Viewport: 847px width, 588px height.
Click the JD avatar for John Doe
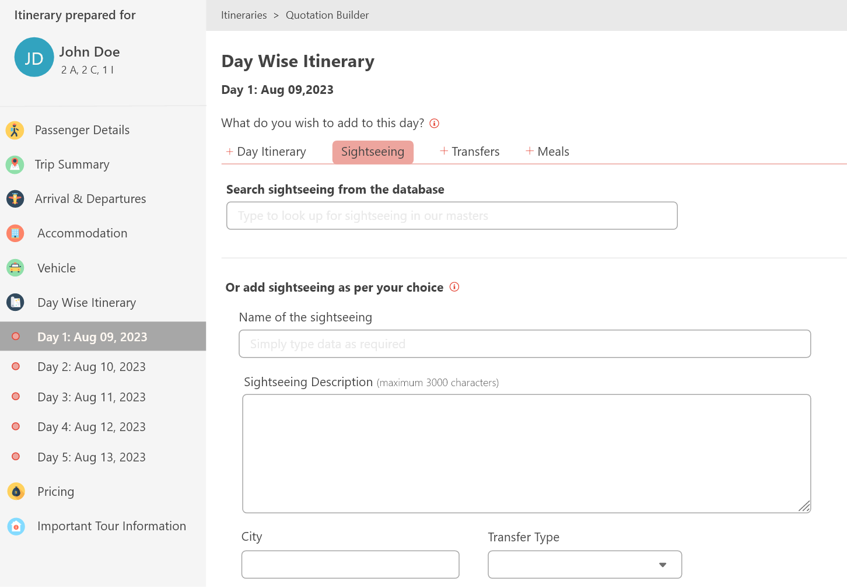[34, 57]
